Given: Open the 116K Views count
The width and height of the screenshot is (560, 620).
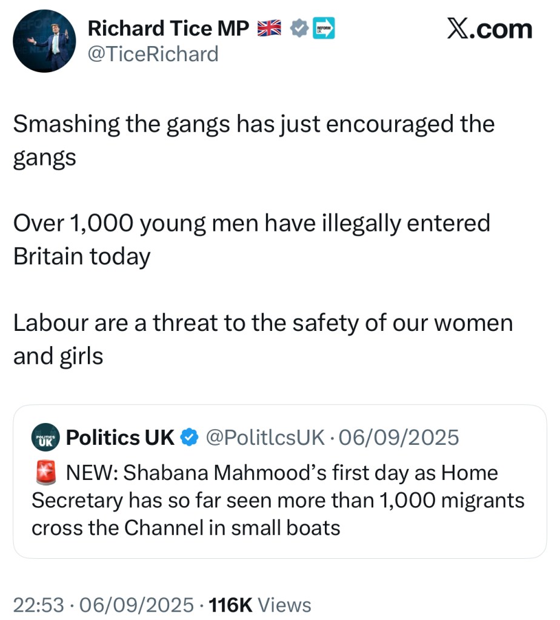Looking at the screenshot, I should point(259,604).
